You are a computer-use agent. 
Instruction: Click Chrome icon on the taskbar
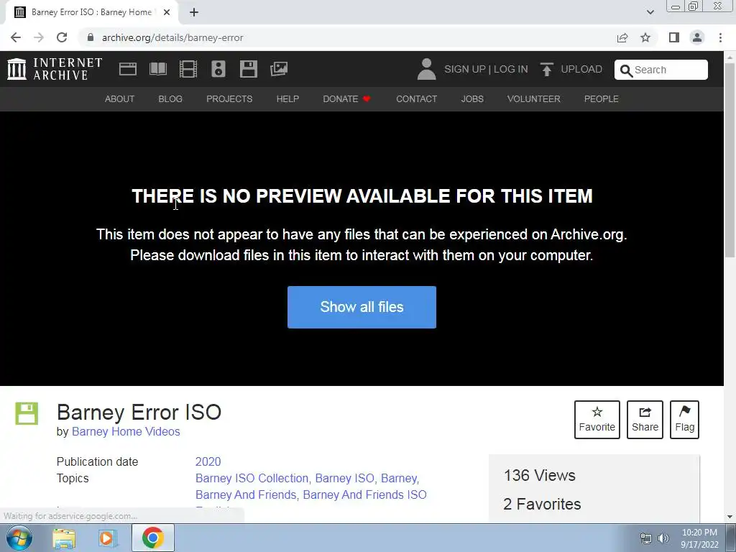152,538
